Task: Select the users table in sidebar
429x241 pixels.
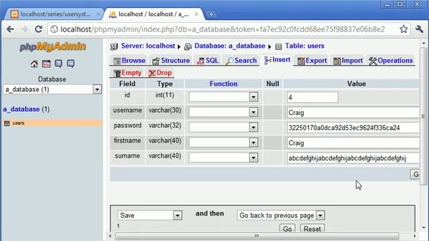Action: [18, 123]
